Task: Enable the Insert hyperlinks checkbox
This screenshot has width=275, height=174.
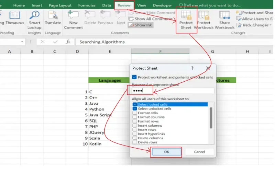Action: [x=134, y=134]
